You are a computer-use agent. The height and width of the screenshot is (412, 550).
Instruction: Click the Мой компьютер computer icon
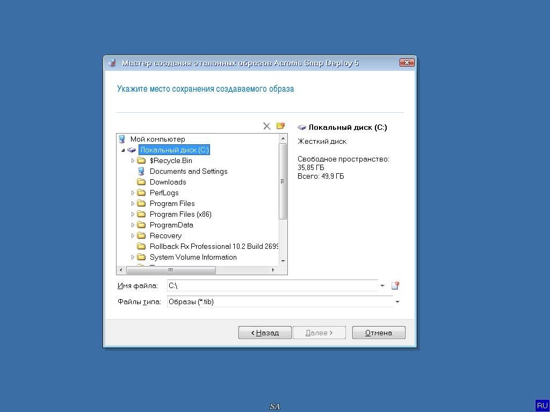[x=122, y=139]
